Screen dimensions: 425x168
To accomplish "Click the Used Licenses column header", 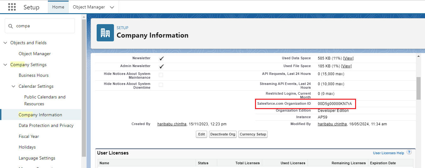I will 285,163.
